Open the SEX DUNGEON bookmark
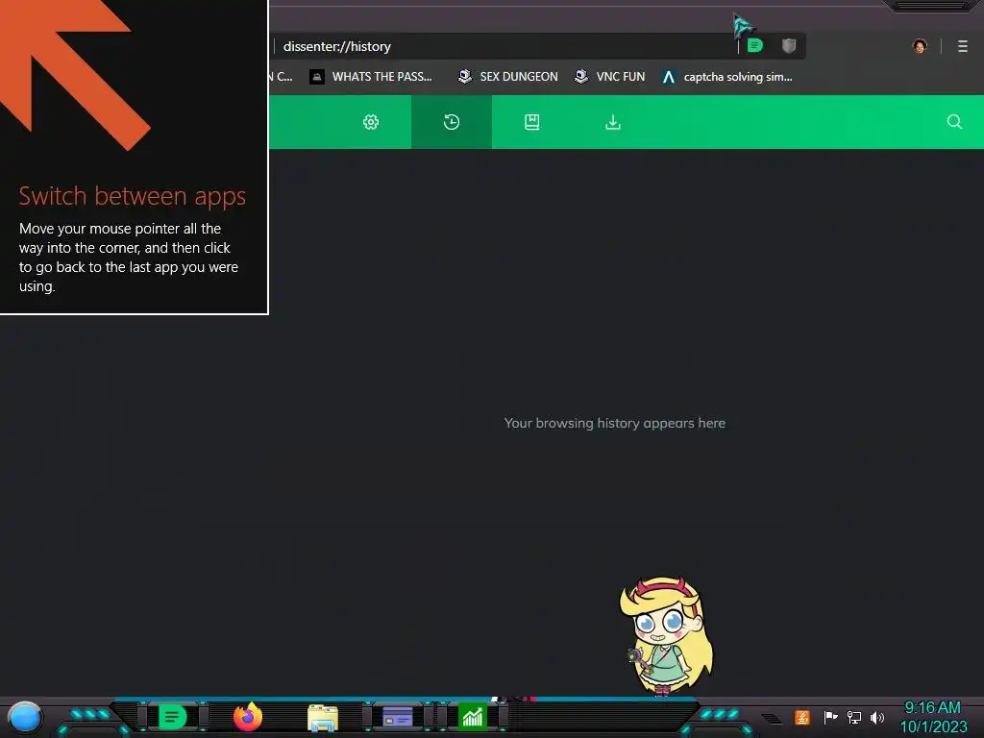984x738 pixels. (507, 77)
